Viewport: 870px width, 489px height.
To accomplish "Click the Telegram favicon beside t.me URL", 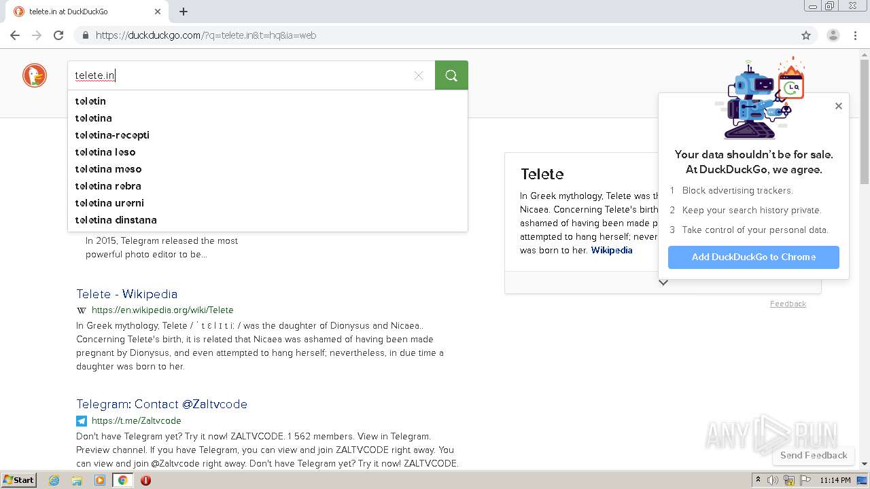I will (82, 421).
